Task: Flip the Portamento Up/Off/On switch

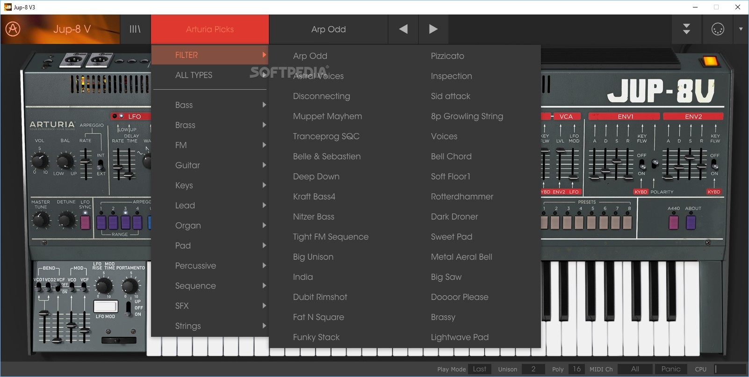Action: pyautogui.click(x=129, y=307)
